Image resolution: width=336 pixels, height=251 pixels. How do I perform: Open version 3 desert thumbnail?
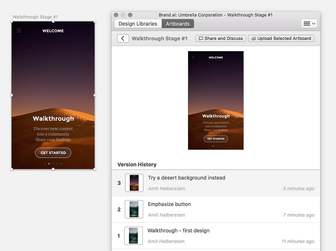pyautogui.click(x=134, y=183)
